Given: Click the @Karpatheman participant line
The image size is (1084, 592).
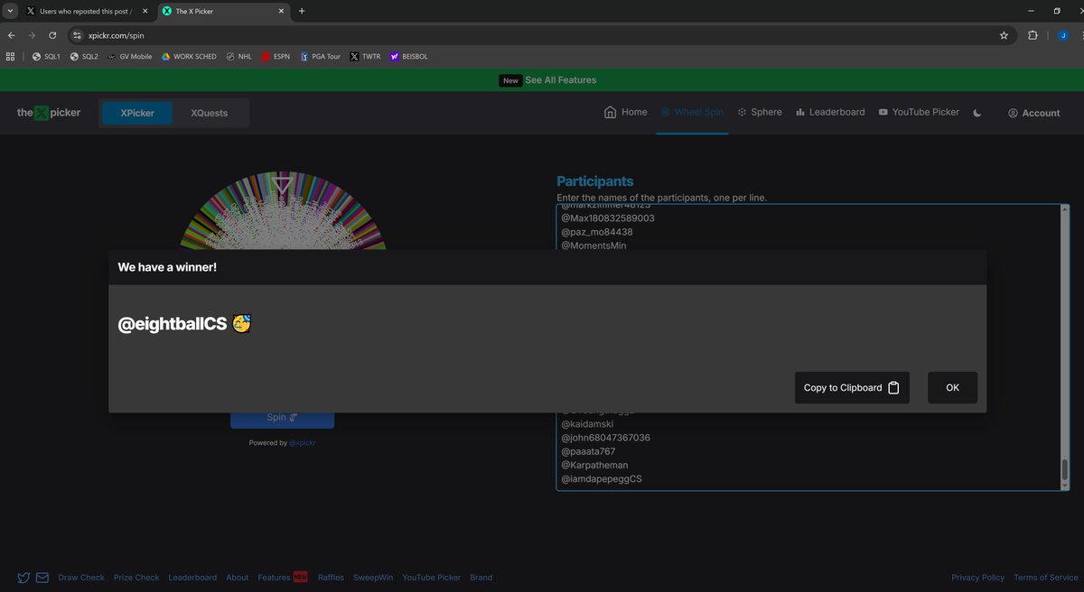Looking at the screenshot, I should 594,466.
